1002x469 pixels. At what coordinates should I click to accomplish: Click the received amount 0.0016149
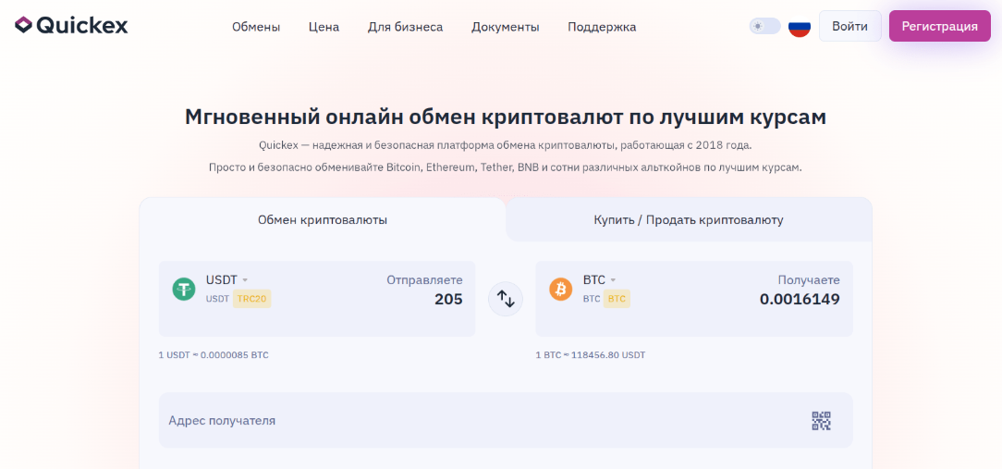(x=800, y=300)
